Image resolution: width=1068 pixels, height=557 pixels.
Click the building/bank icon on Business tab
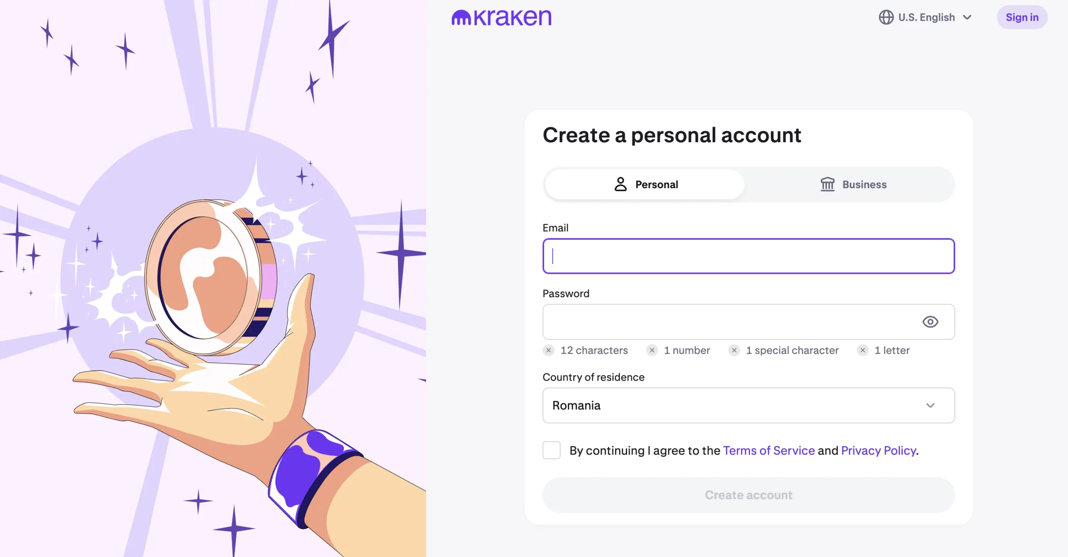pos(827,183)
